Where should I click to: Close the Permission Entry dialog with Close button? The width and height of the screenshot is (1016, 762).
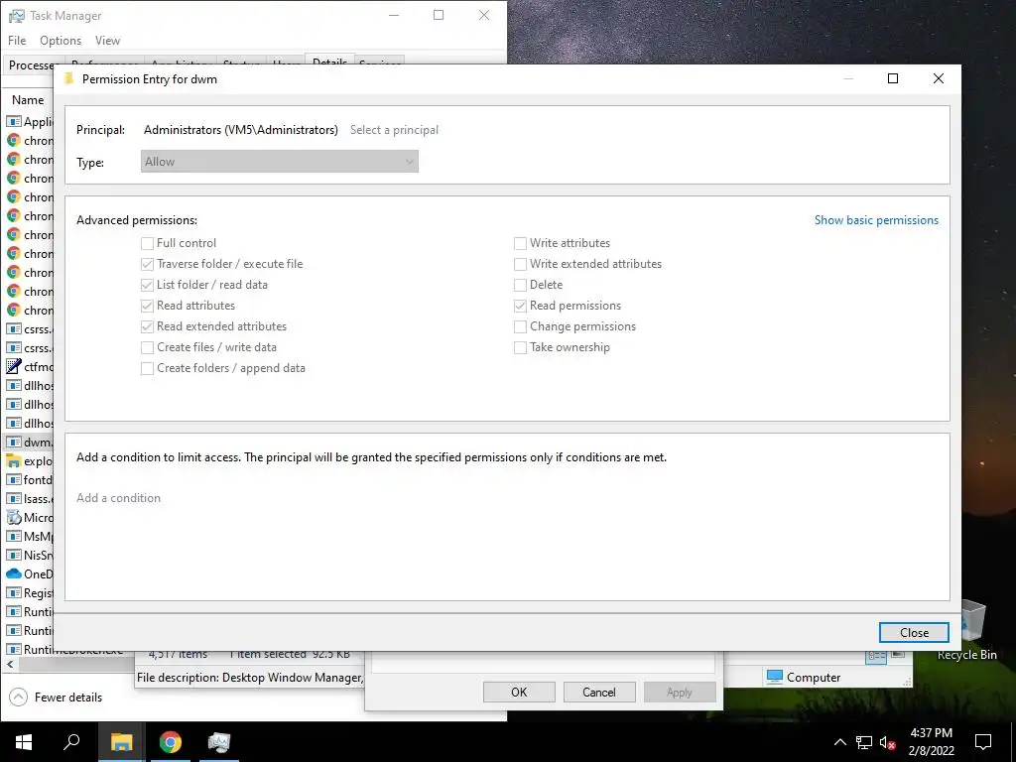[914, 632]
